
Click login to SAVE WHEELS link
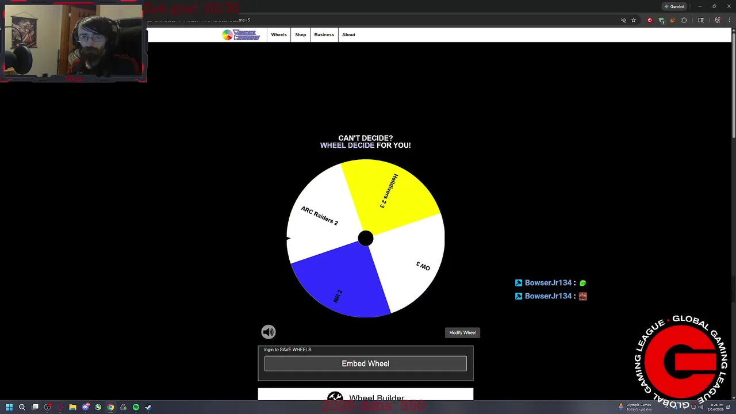[x=287, y=350]
